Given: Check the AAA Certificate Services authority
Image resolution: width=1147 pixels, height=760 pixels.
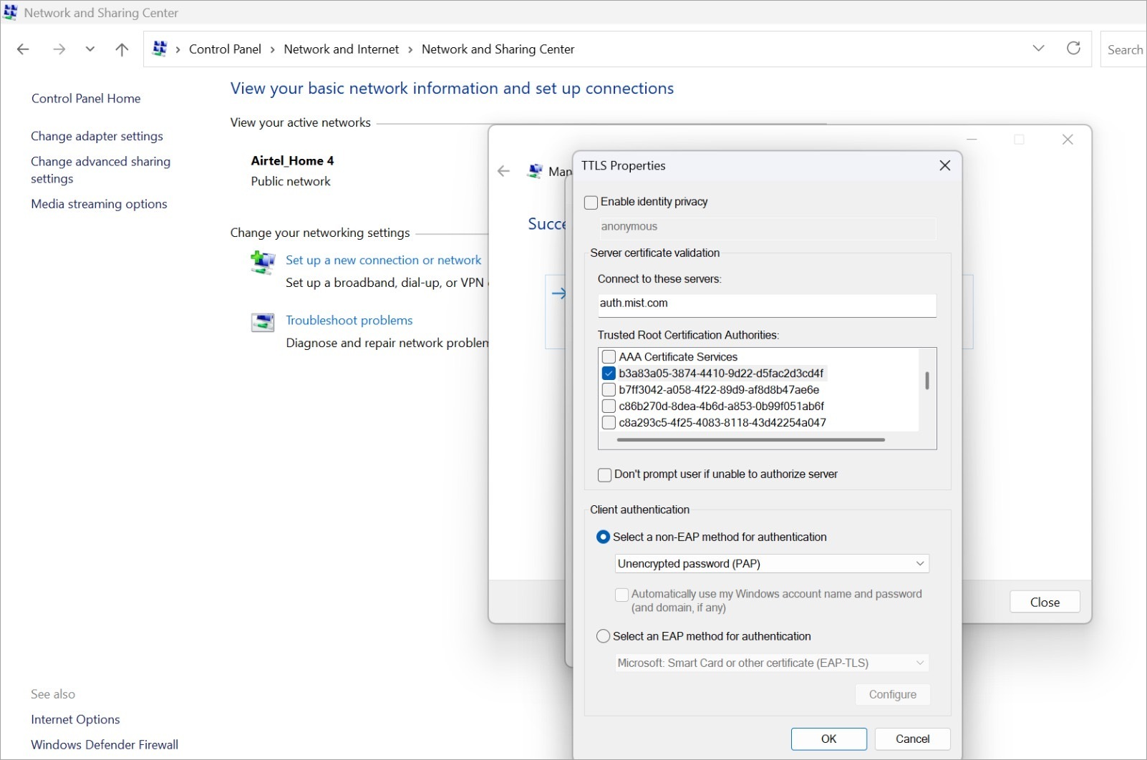Looking at the screenshot, I should click(609, 356).
